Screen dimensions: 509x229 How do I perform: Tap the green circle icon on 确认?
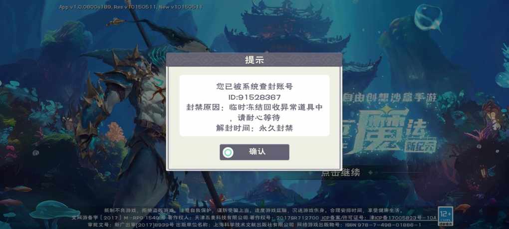point(228,153)
